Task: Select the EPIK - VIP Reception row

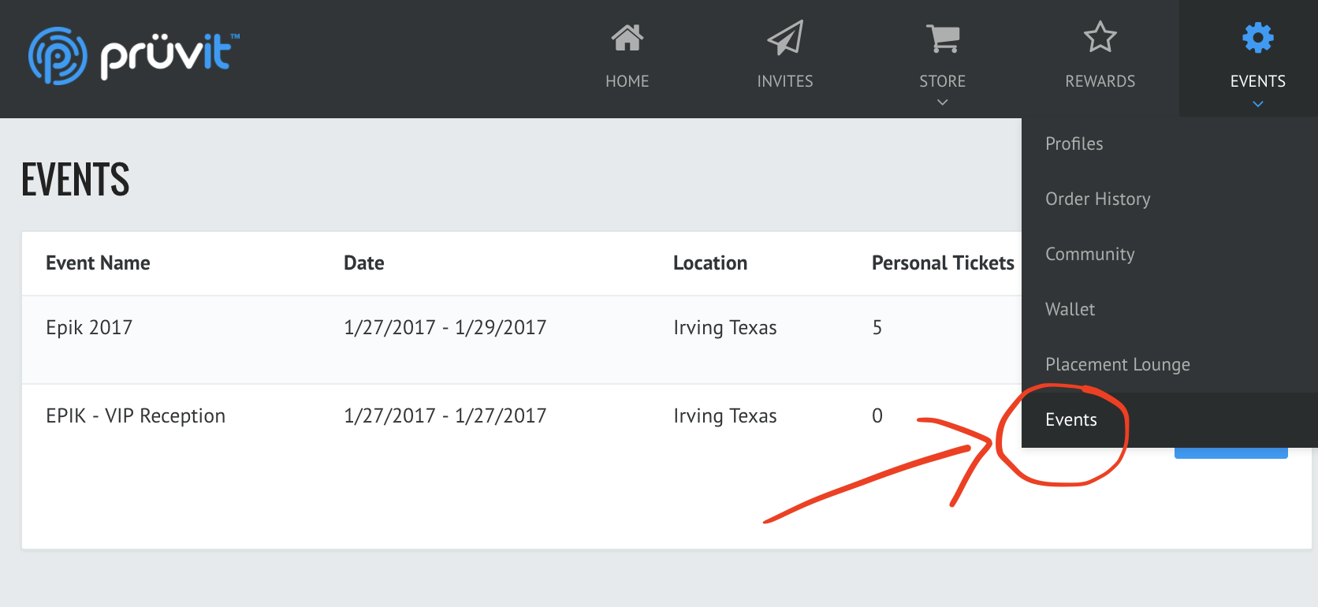Action: [x=136, y=415]
